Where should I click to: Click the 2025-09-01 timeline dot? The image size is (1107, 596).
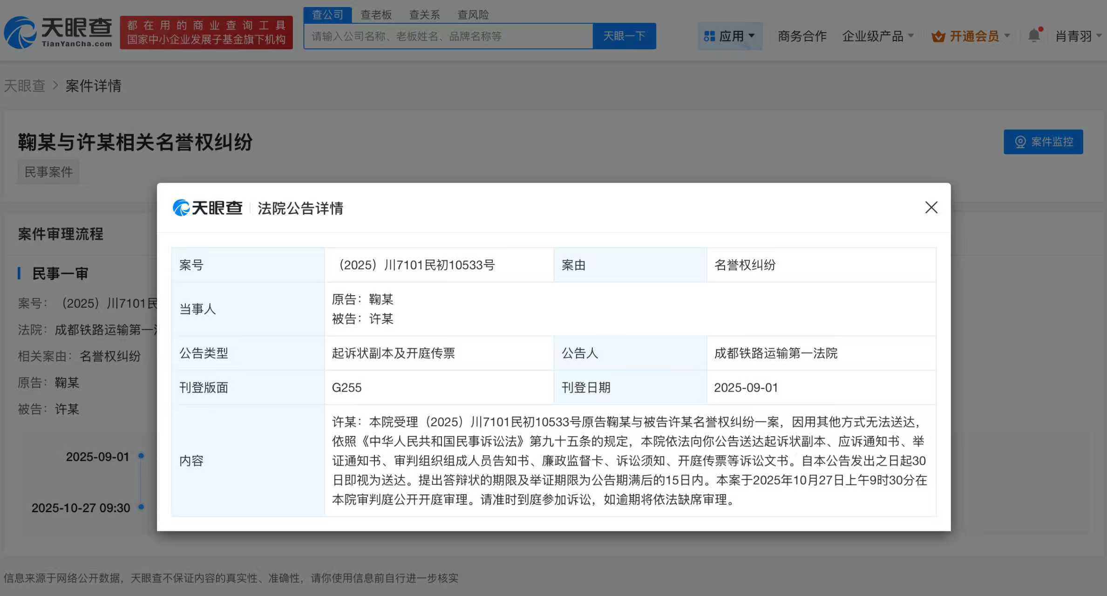click(x=141, y=455)
